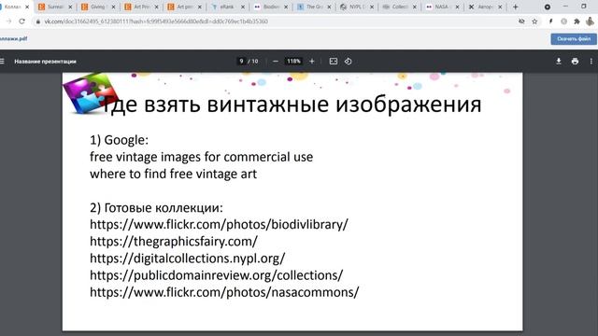Open the user profile avatar
Screen dimensions: 598x336
(x=590, y=21)
